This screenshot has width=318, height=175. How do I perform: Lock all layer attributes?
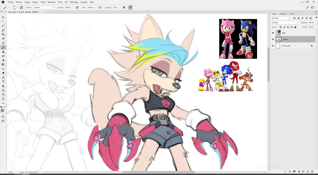click(x=295, y=27)
